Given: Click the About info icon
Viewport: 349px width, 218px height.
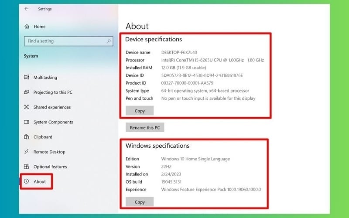Looking at the screenshot, I should pos(27,181).
